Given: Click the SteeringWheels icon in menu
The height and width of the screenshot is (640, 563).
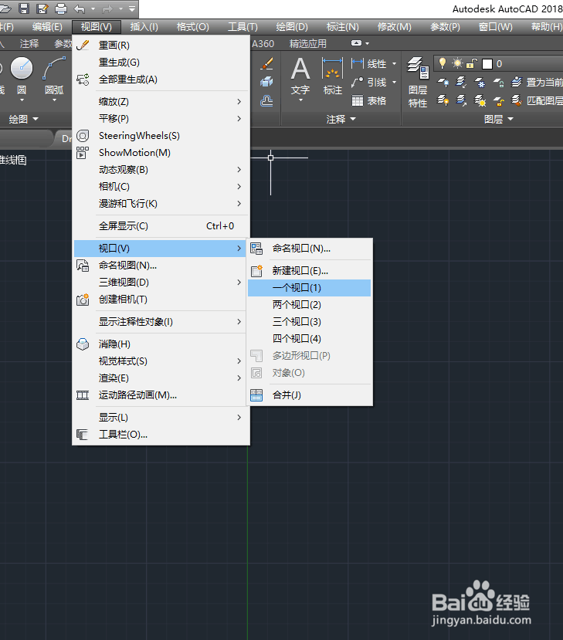Looking at the screenshot, I should pos(83,136).
